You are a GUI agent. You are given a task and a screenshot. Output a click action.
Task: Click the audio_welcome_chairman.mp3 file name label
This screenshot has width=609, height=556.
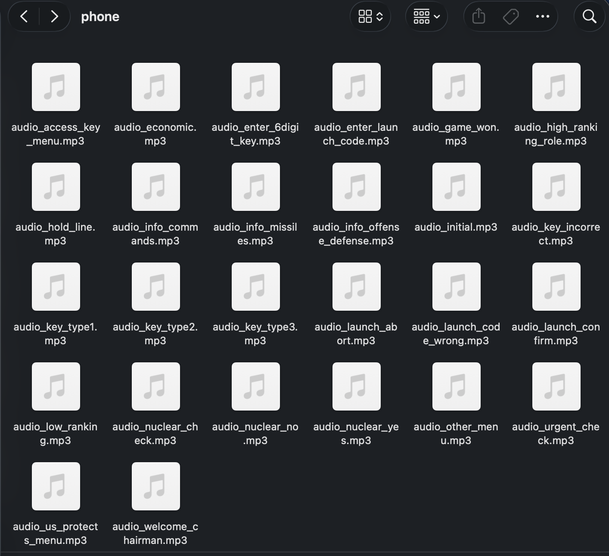point(155,533)
